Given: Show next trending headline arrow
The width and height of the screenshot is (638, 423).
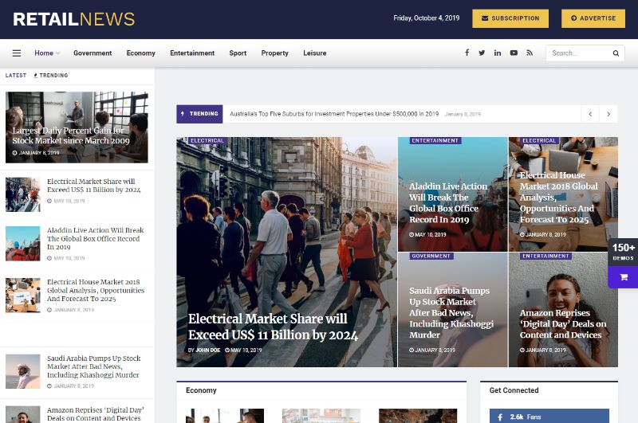Looking at the screenshot, I should (608, 114).
